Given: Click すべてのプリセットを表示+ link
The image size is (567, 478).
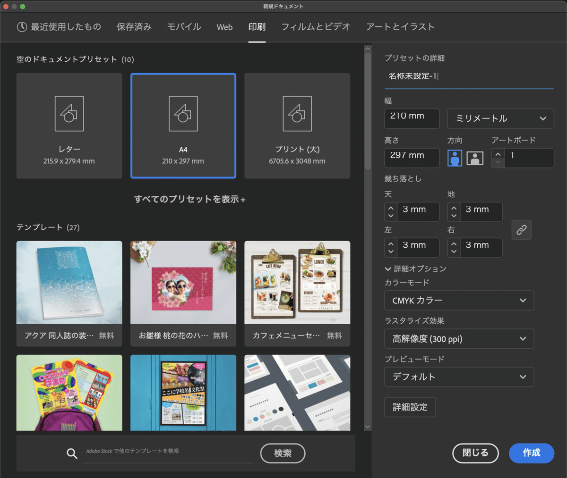Looking at the screenshot, I should pyautogui.click(x=190, y=199).
